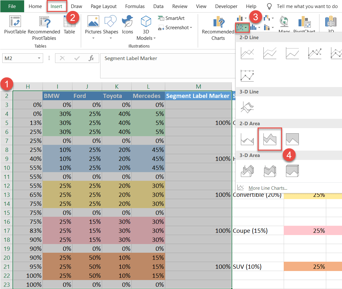Switch to the Formulas tab
This screenshot has height=289, width=342.
pyautogui.click(x=135, y=6)
